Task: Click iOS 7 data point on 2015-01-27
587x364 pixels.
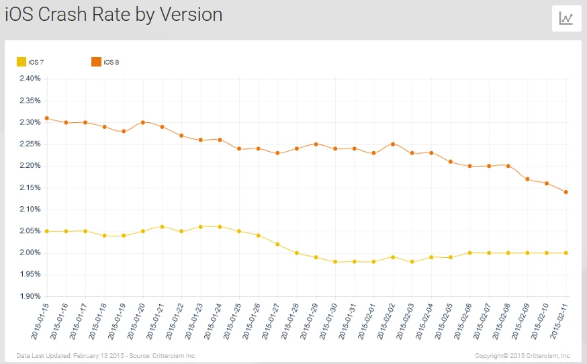Action: (277, 244)
